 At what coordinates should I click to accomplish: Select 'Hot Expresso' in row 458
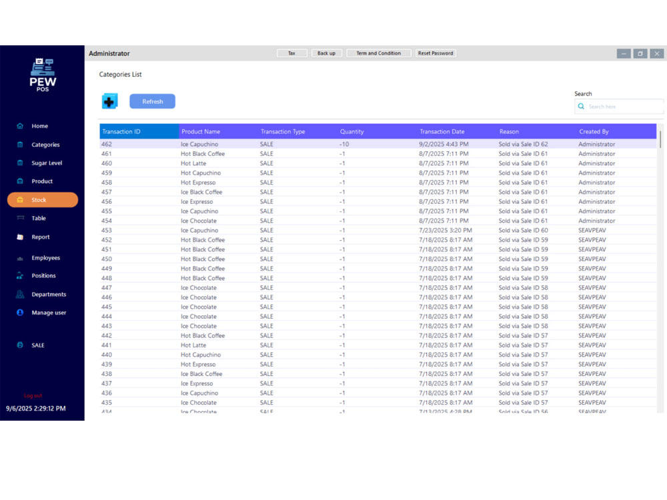[x=198, y=183]
